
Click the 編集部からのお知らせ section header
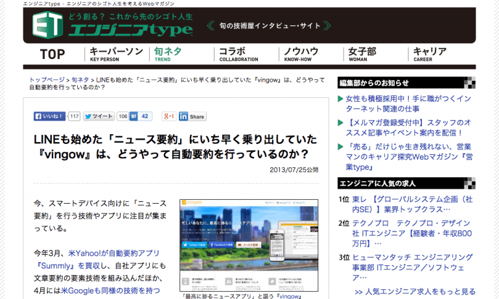[x=406, y=83]
